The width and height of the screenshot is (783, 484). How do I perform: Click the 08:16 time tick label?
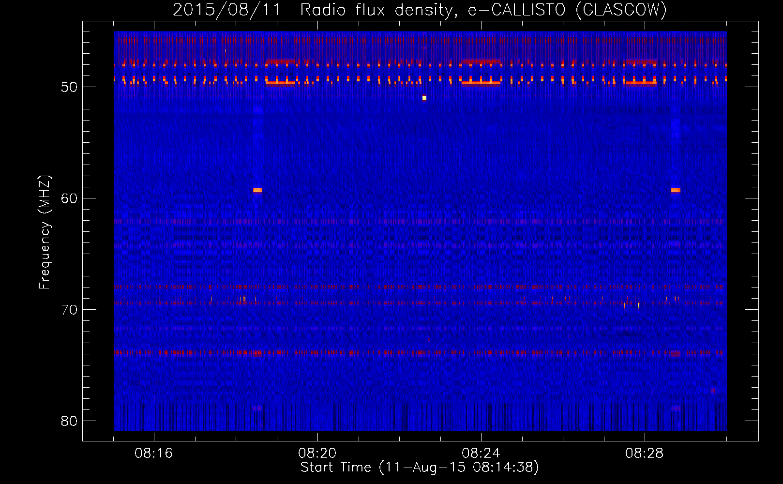click(154, 454)
